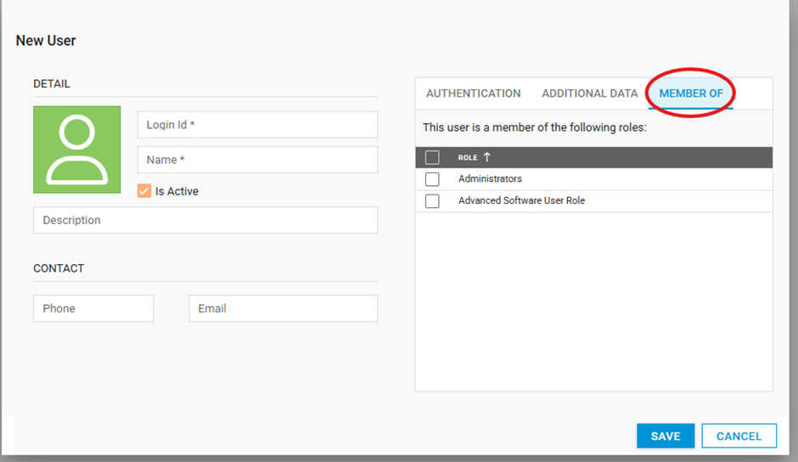Click the Login Id input field
Viewport: 798px width, 462px height.
(257, 125)
